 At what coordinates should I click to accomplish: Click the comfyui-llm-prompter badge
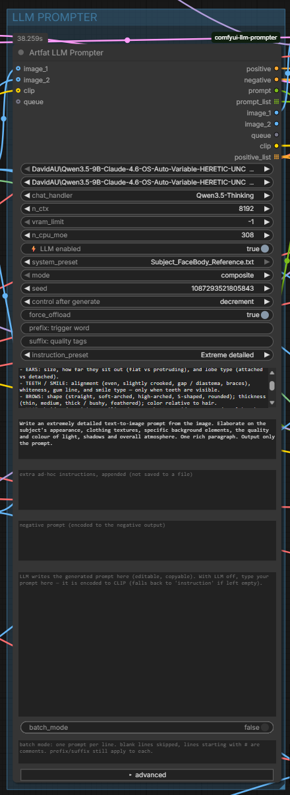tap(247, 38)
